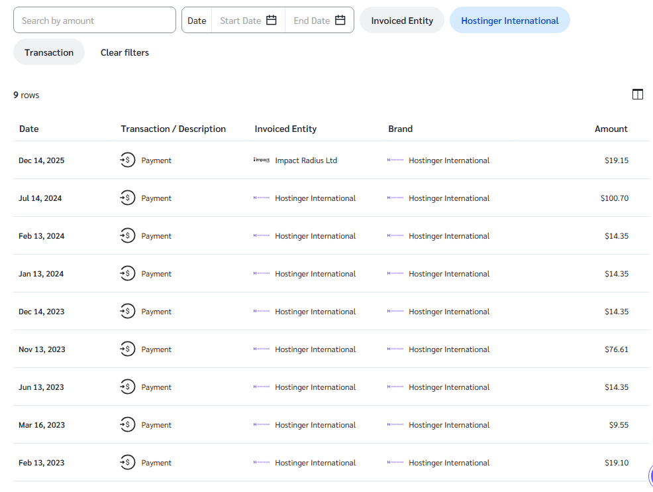Click the Transaction / Description column header
Viewport: 653px width, 492px height.
[174, 129]
